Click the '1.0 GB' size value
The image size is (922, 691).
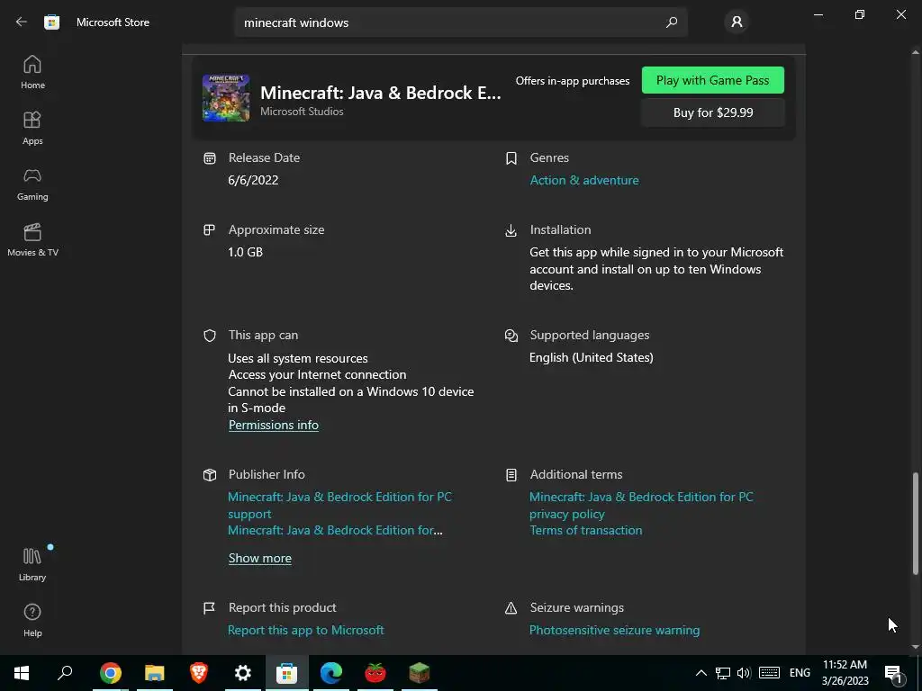coord(245,252)
